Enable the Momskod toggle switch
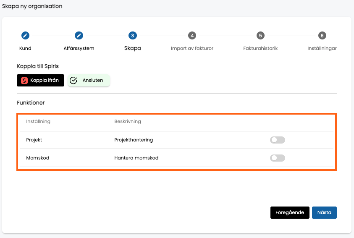The width and height of the screenshot is (354, 238). click(x=278, y=158)
